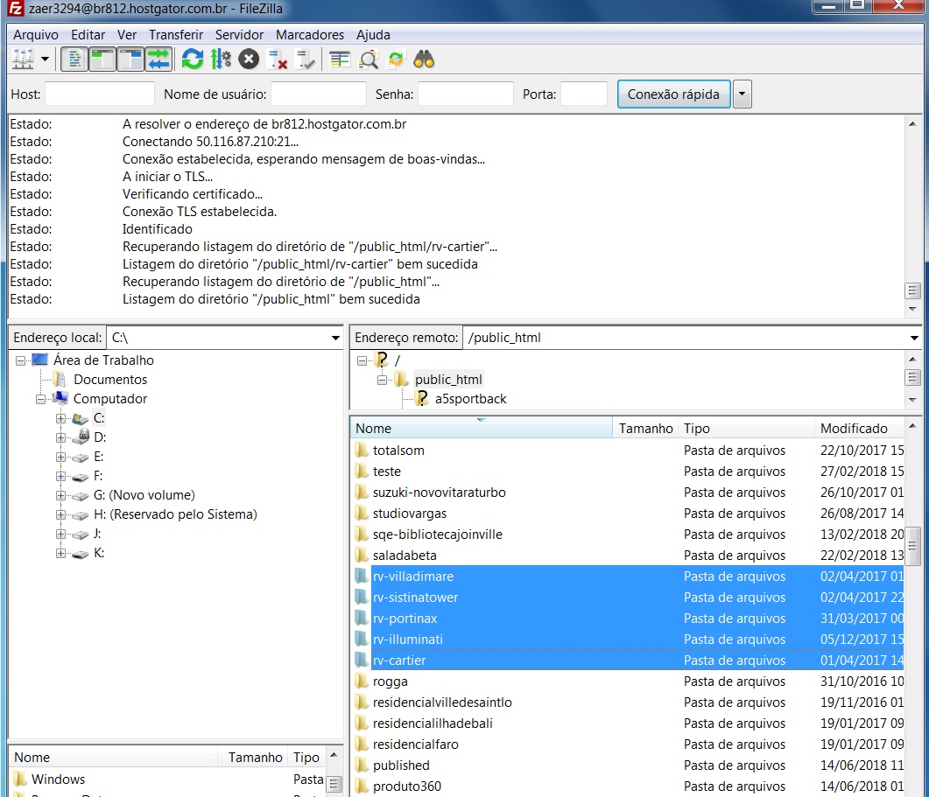Click the Senha input field
The image size is (929, 797).
[x=466, y=94]
